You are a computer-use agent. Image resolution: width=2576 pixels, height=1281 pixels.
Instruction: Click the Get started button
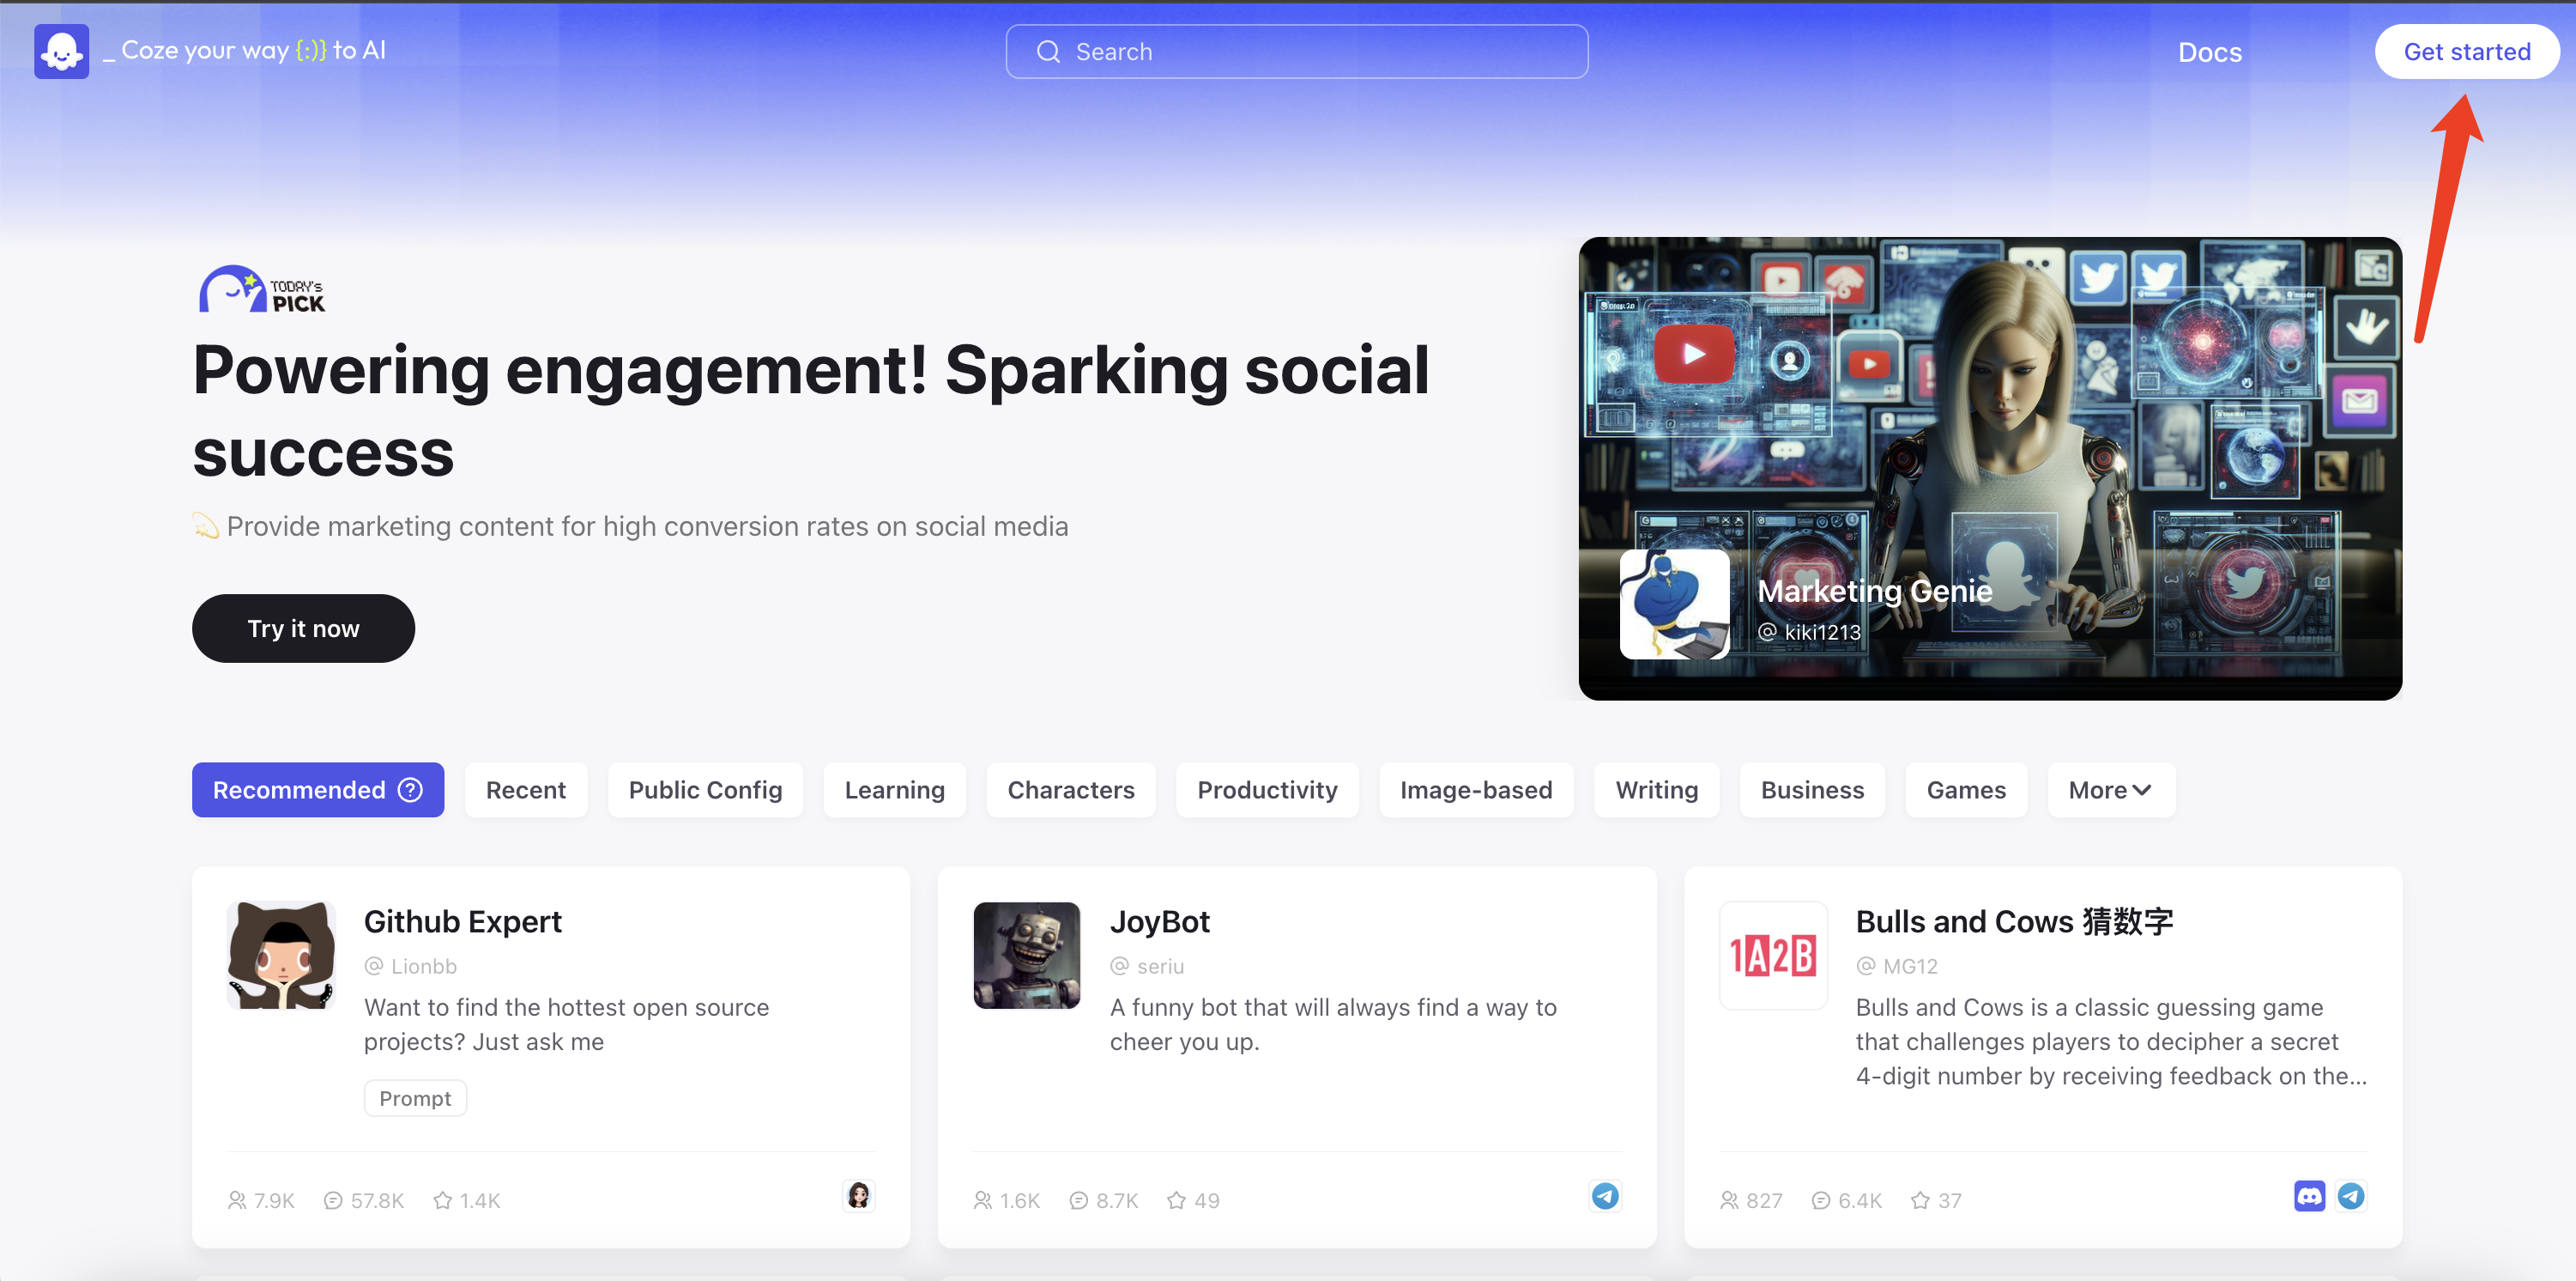point(2466,52)
